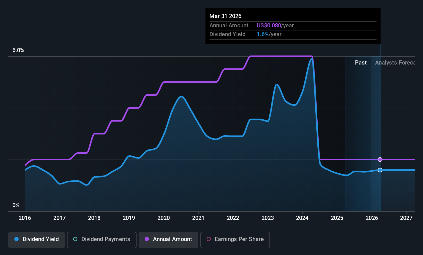Toggle the Dividend Yield legend series
The height and width of the screenshot is (255, 423).
tap(37, 240)
